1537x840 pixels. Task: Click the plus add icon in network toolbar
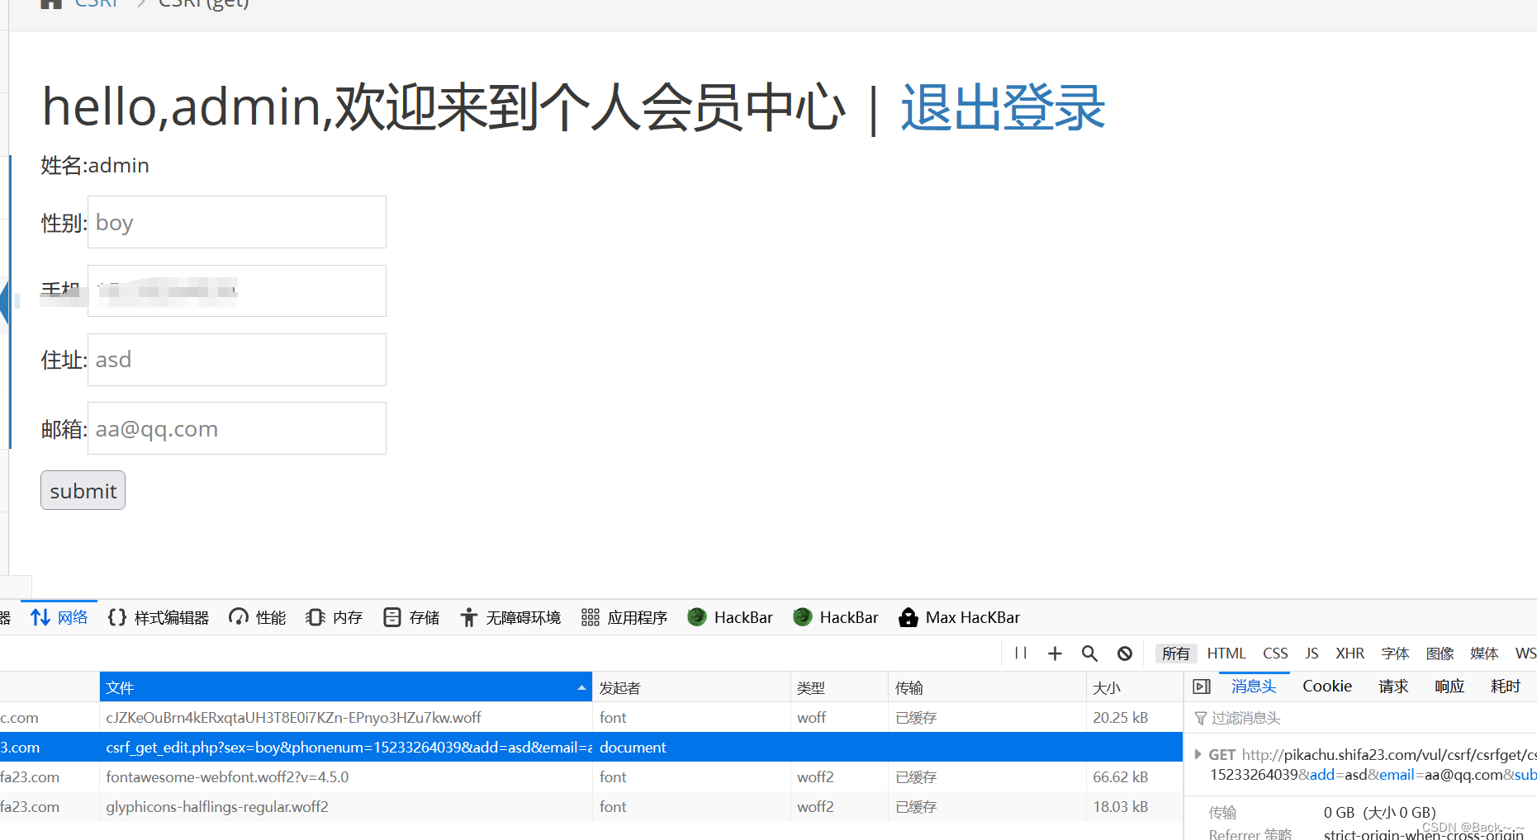[x=1055, y=654]
